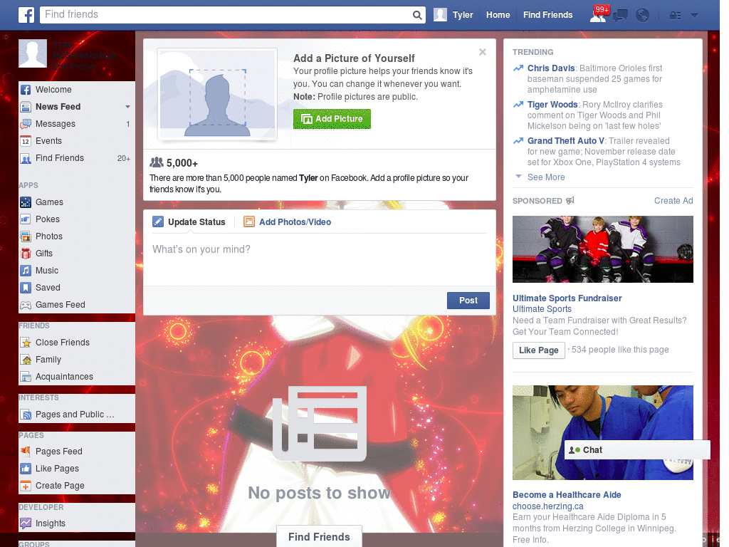Open Ultimate Sports Fundraiser ad title
Viewport: 729px width, 547px height.
567,298
